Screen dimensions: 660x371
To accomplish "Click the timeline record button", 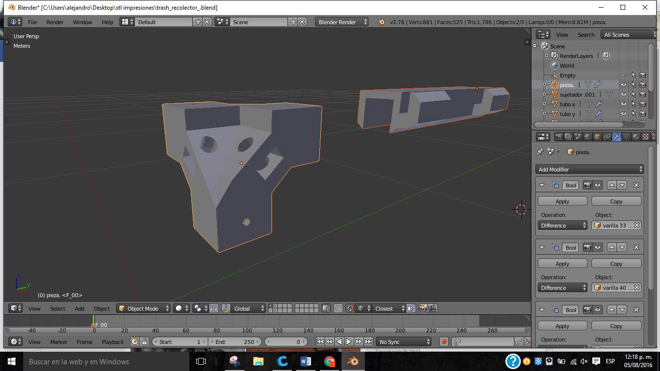I will point(444,342).
